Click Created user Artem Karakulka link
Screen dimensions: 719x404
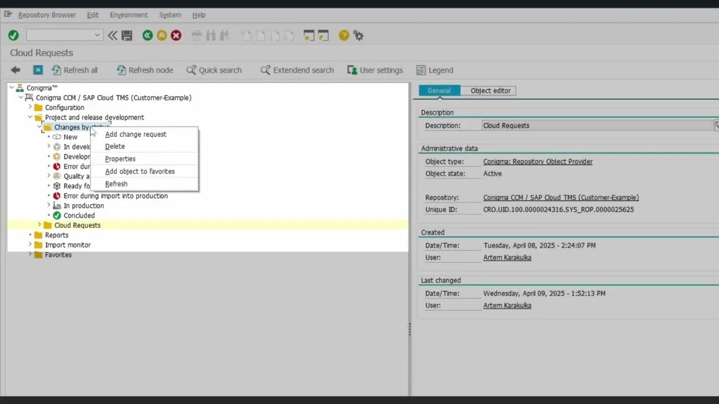point(507,258)
